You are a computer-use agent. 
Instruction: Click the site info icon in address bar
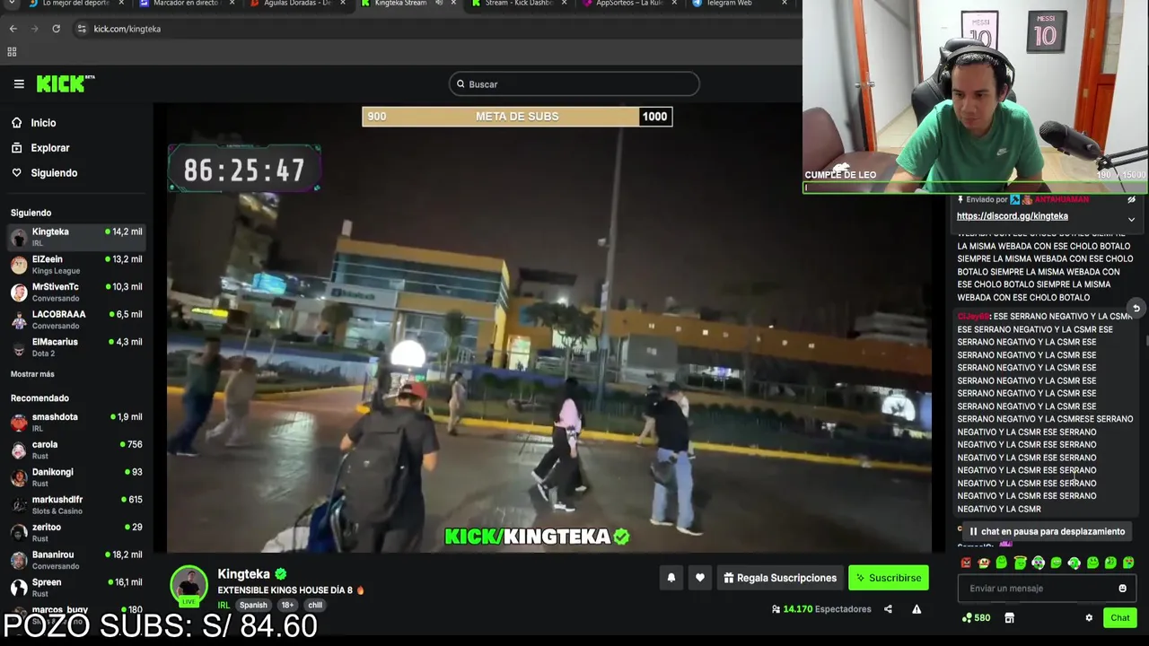(x=82, y=29)
